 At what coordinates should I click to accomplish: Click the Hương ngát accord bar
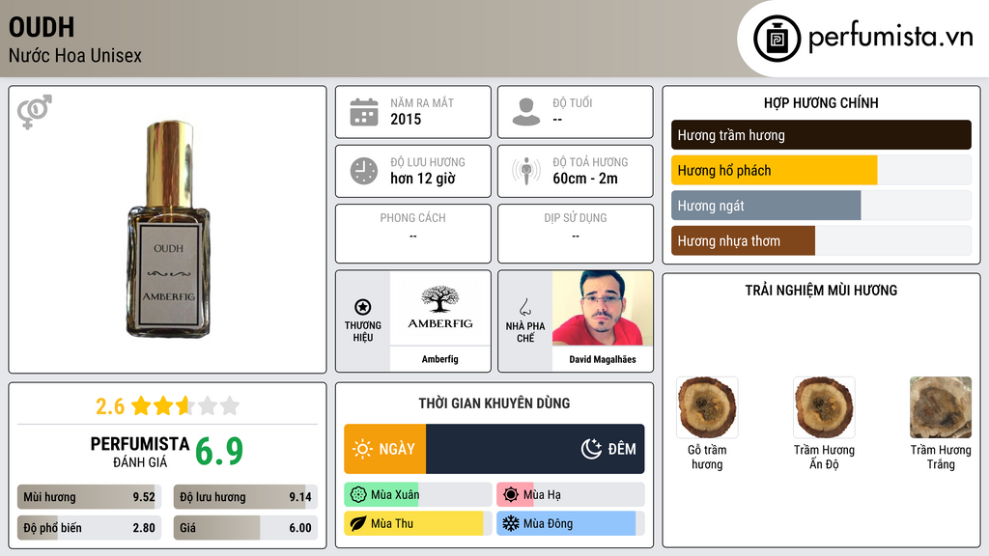[x=821, y=206]
